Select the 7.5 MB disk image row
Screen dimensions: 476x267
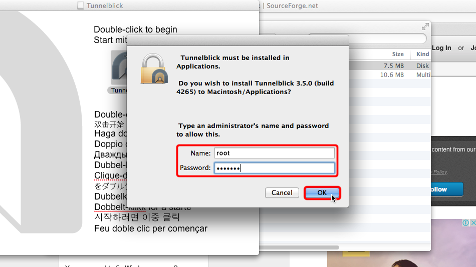(390, 66)
